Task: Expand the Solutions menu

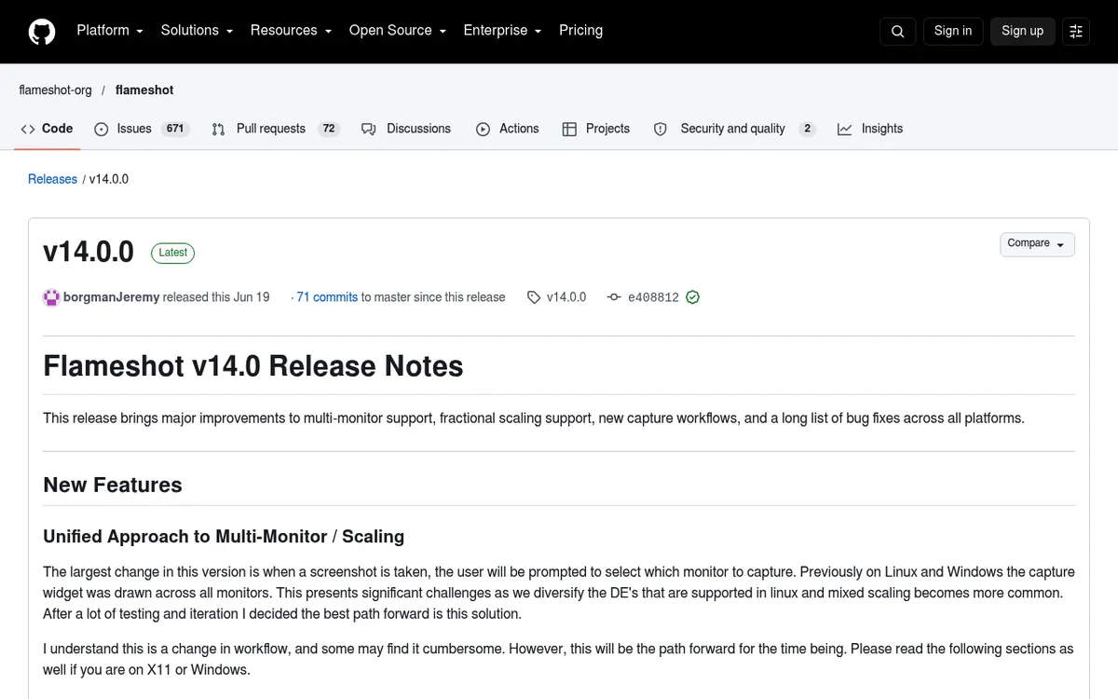Action: (x=197, y=31)
